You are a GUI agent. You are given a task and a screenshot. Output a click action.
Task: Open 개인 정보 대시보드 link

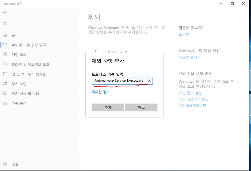coord(193,99)
